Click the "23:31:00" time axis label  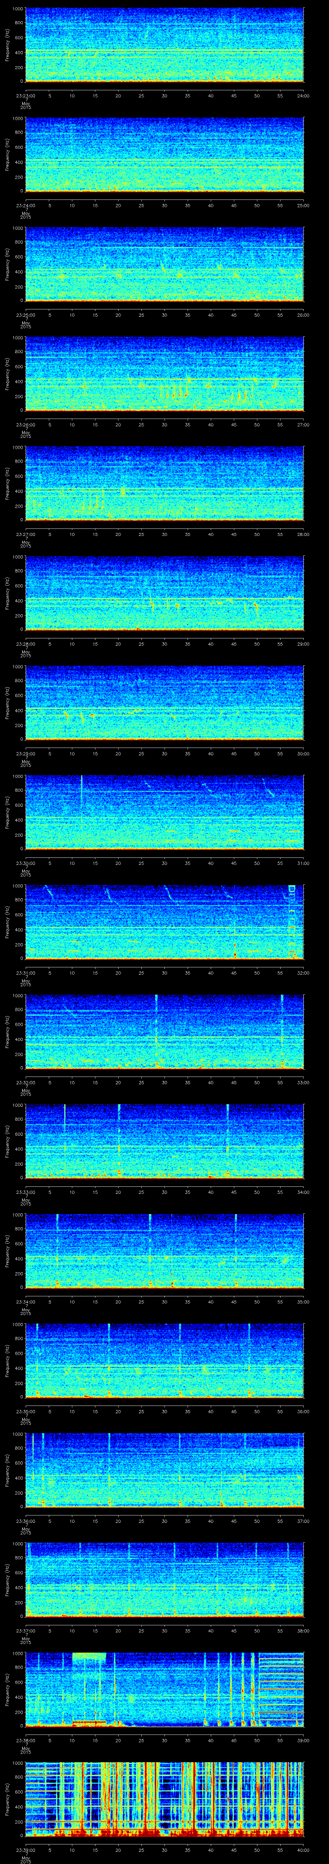(25, 972)
